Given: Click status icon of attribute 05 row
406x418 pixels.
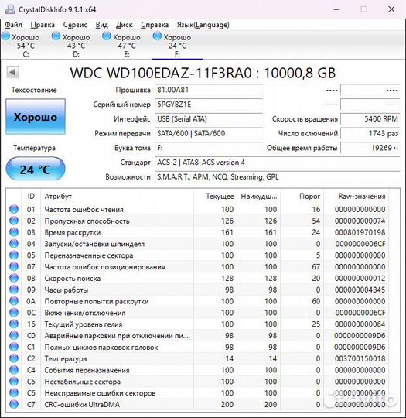Looking at the screenshot, I should 14,255.
